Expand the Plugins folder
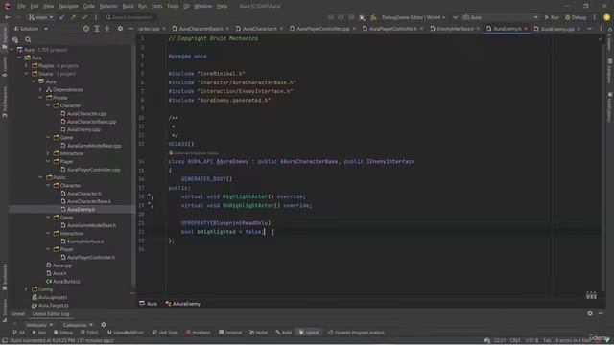This screenshot has width=614, height=345. point(26,66)
